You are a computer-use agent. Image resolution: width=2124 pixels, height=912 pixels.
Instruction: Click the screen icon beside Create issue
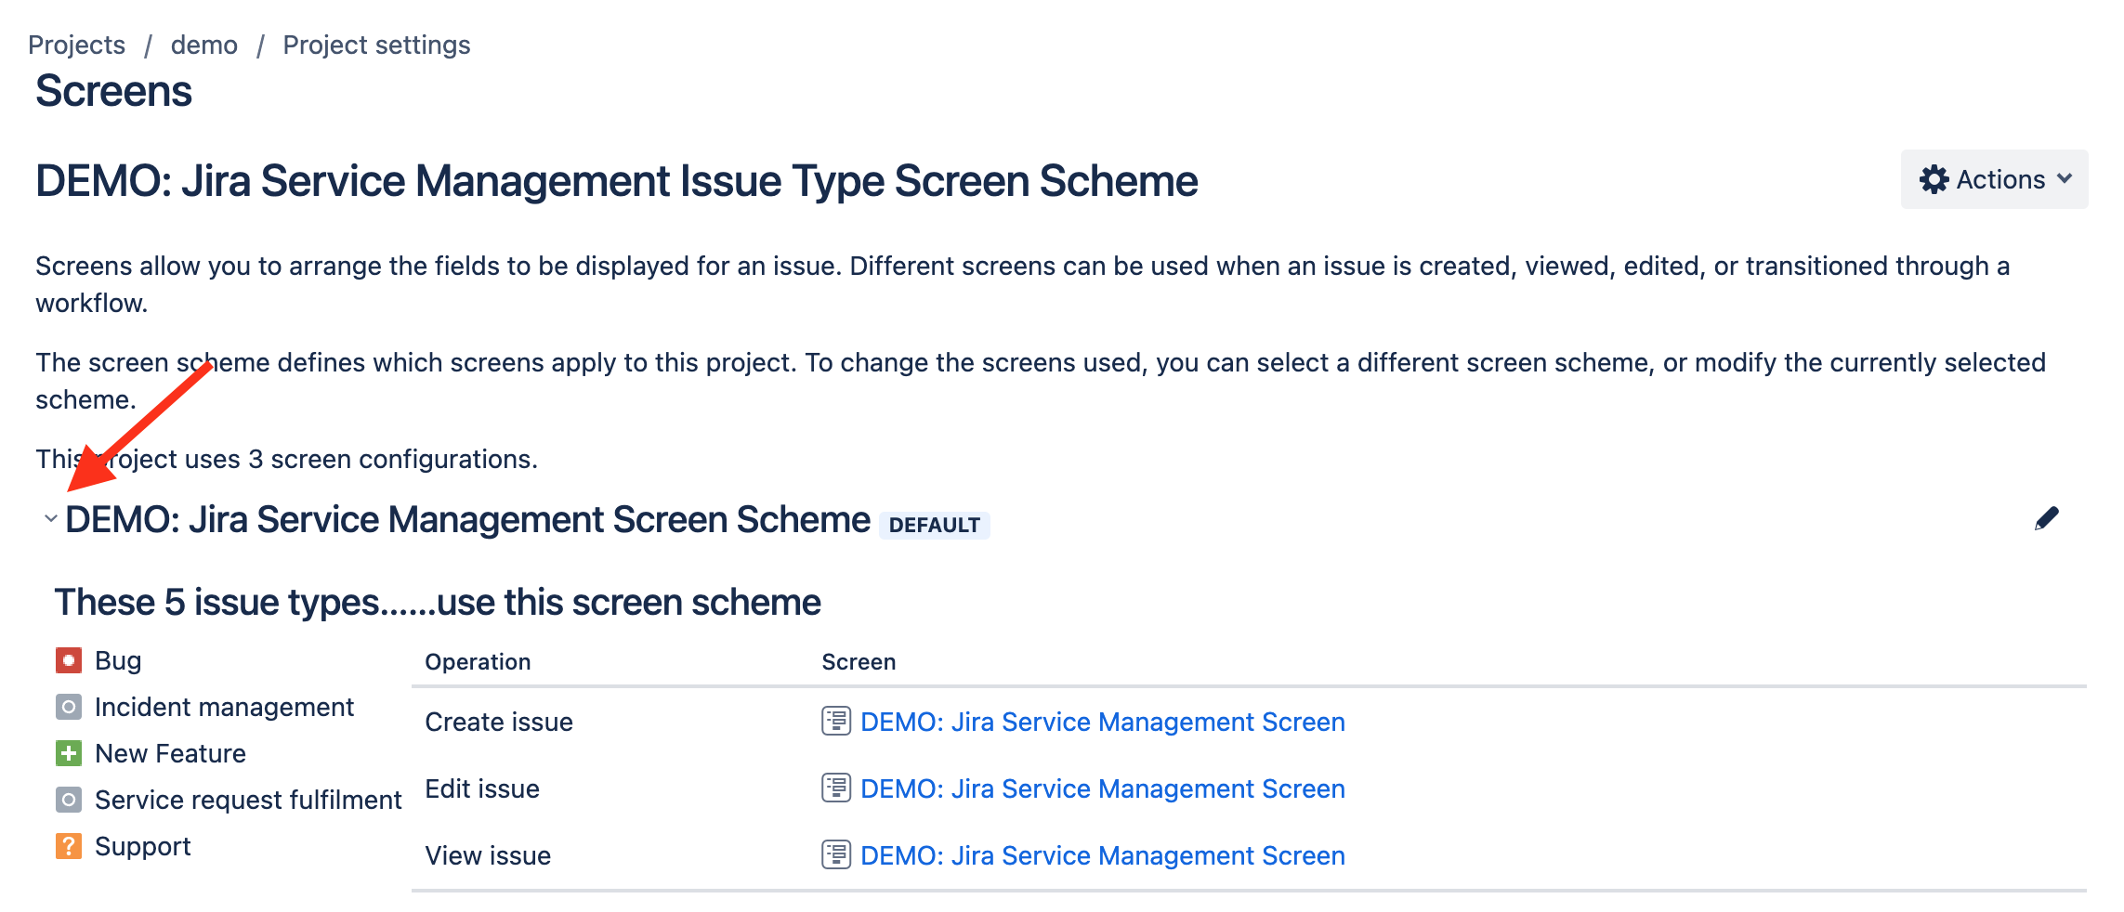[836, 721]
